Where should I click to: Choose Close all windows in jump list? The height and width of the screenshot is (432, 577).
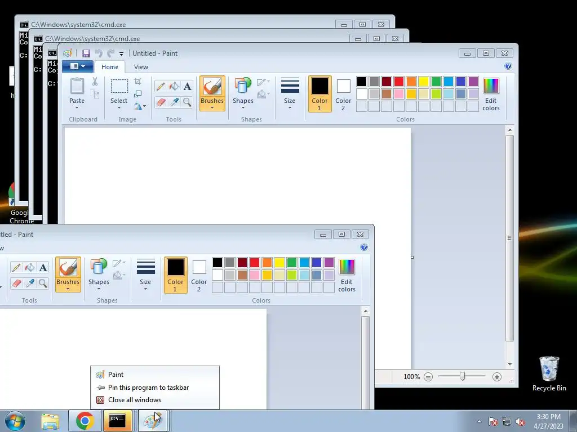point(154,400)
